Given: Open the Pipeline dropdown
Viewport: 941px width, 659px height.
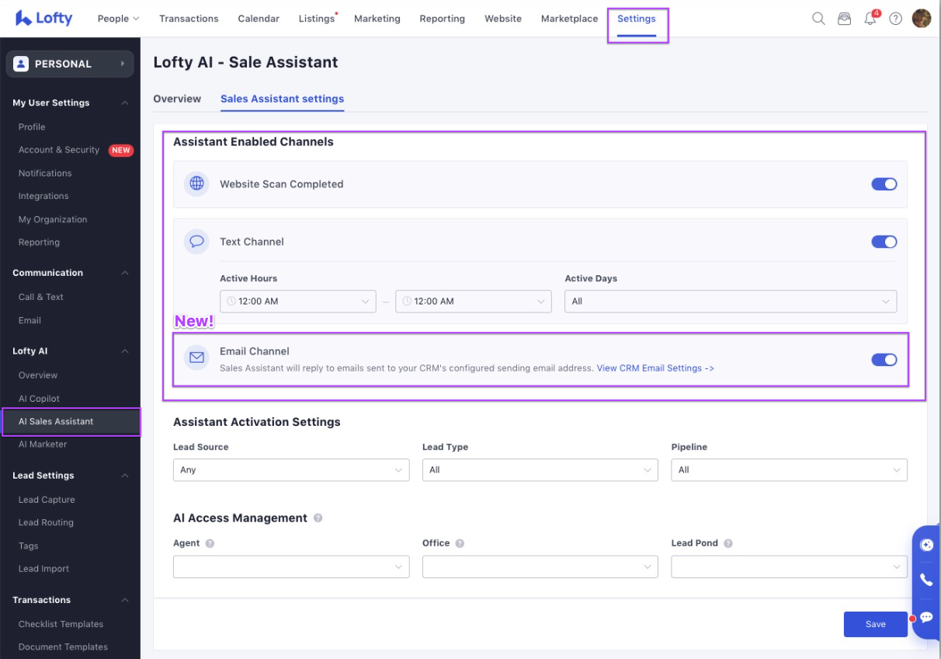Looking at the screenshot, I should tap(789, 470).
